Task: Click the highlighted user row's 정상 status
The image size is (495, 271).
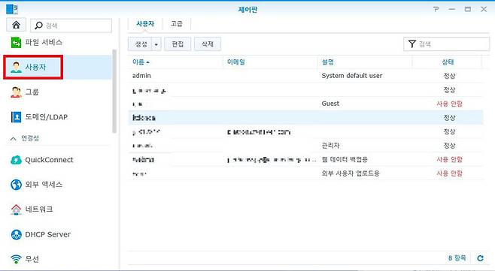Action: click(x=449, y=118)
